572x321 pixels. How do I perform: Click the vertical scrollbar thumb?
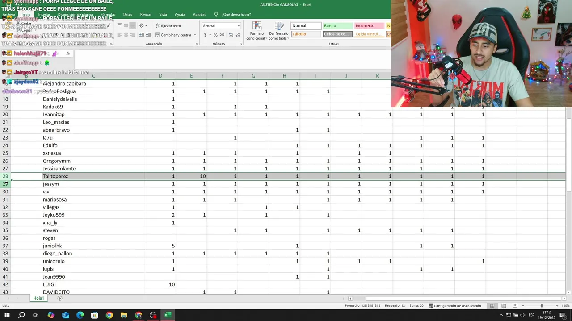(x=569, y=155)
